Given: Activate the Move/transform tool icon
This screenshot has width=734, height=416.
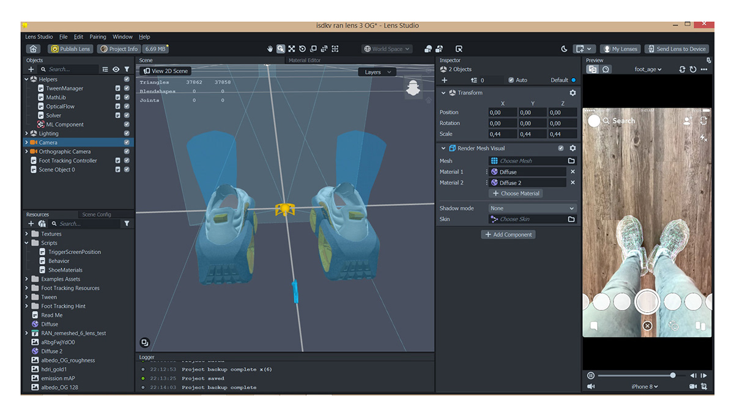Looking at the screenshot, I should pyautogui.click(x=291, y=49).
